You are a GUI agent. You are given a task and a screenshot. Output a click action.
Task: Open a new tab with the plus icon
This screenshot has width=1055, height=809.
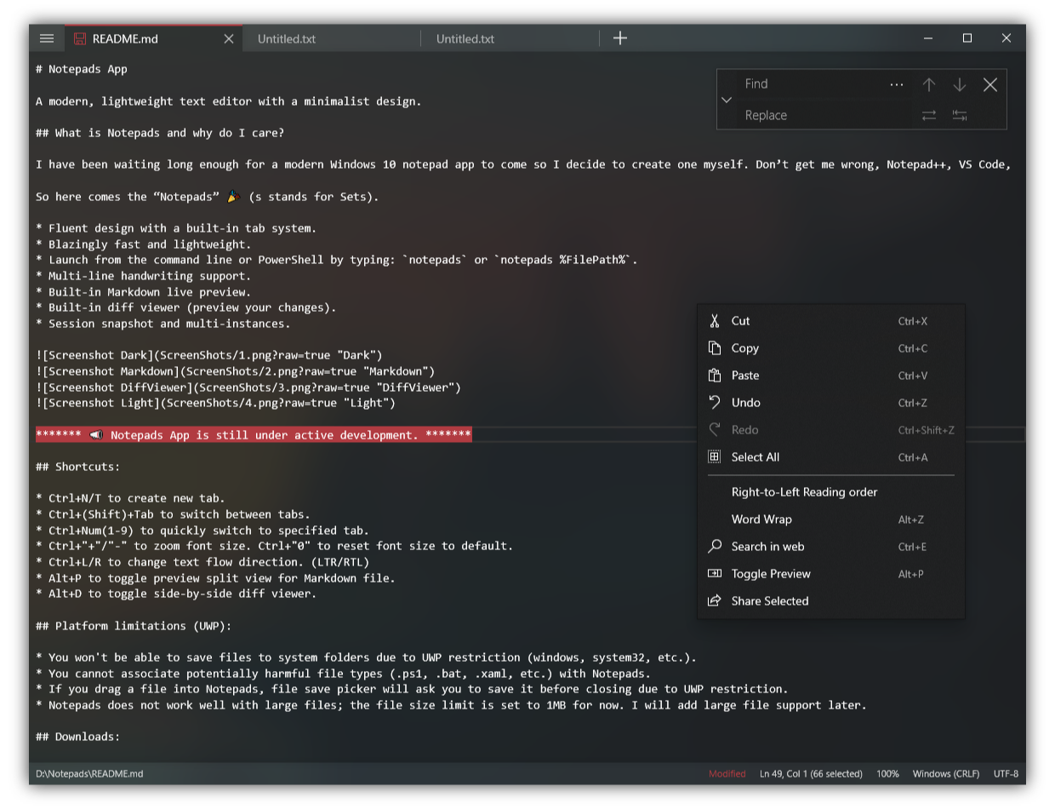620,38
